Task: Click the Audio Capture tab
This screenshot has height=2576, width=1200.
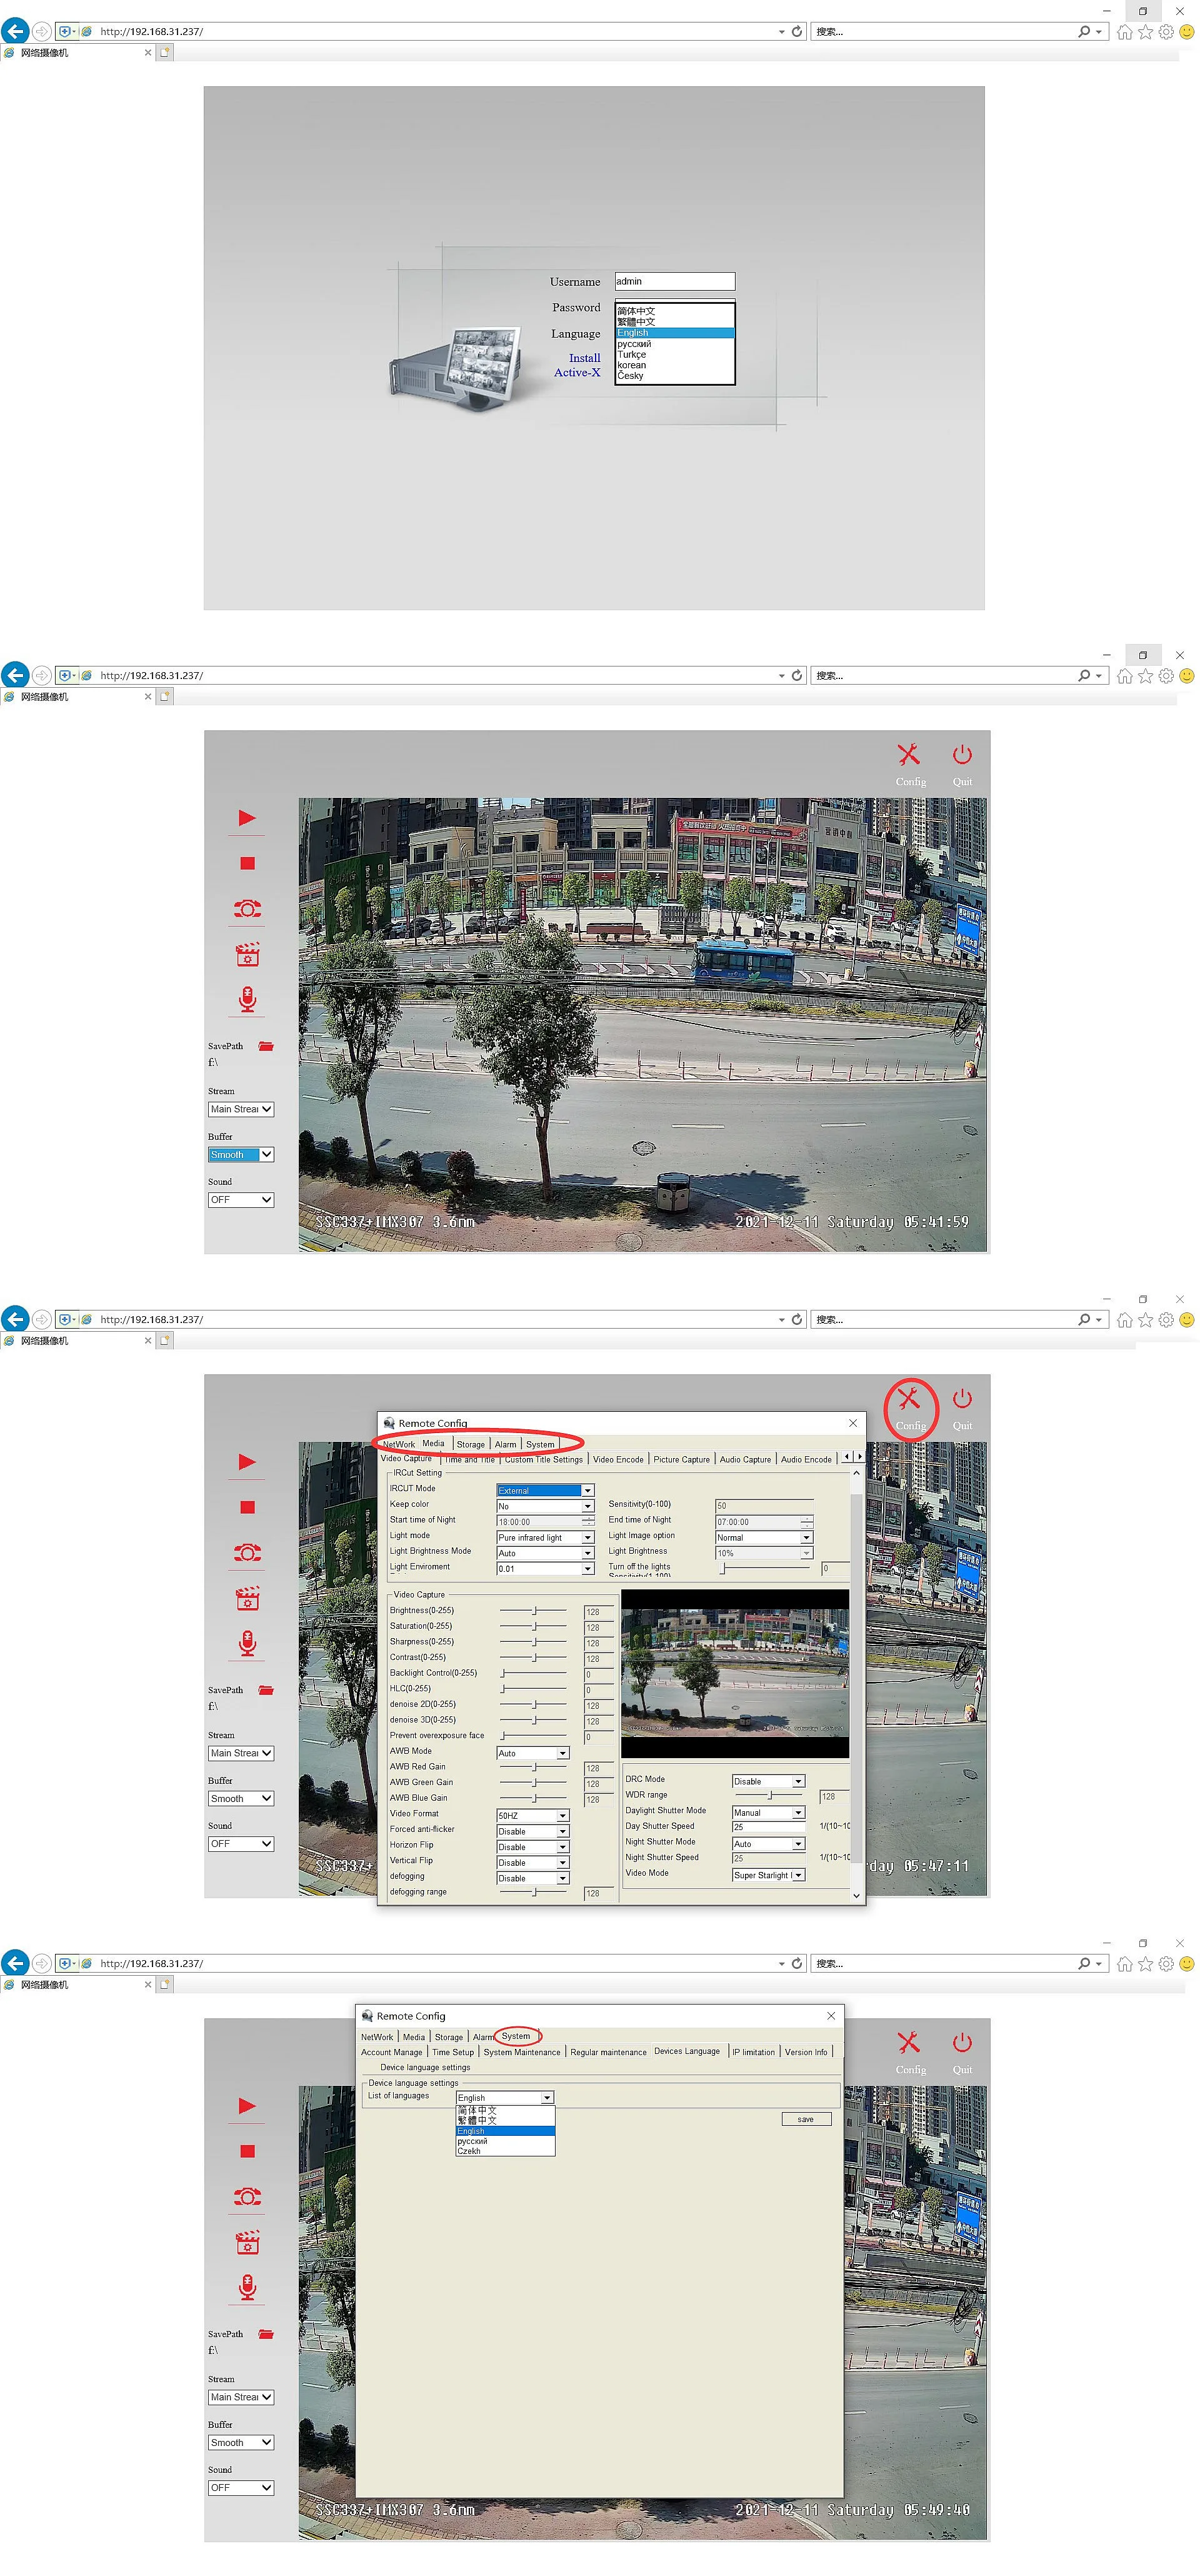Action: click(x=745, y=1459)
